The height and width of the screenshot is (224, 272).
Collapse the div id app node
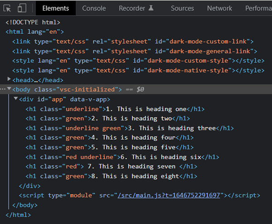(16, 99)
